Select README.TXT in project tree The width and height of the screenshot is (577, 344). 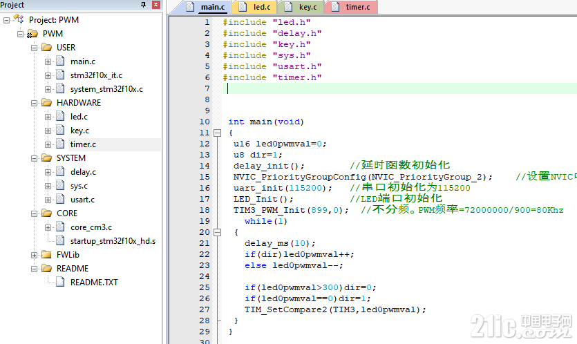(94, 283)
